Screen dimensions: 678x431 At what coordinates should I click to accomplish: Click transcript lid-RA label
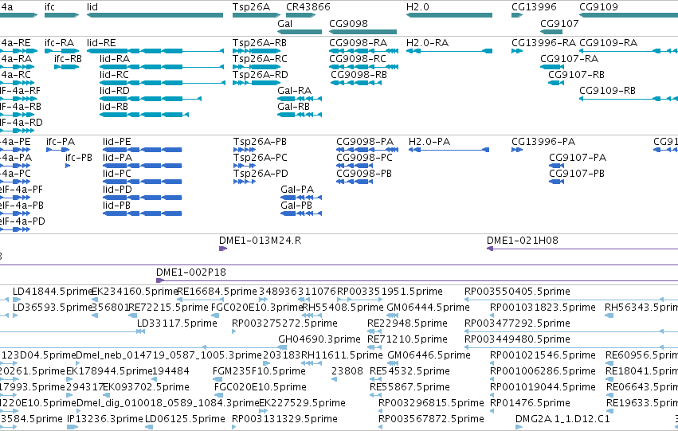115,59
